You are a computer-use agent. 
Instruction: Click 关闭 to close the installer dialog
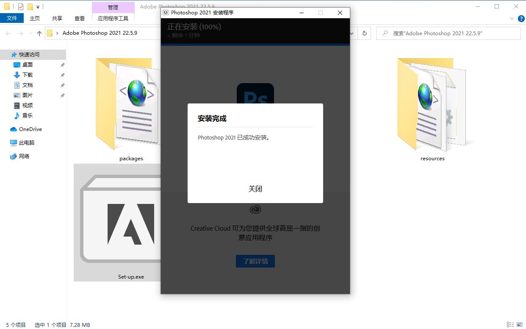coord(255,189)
